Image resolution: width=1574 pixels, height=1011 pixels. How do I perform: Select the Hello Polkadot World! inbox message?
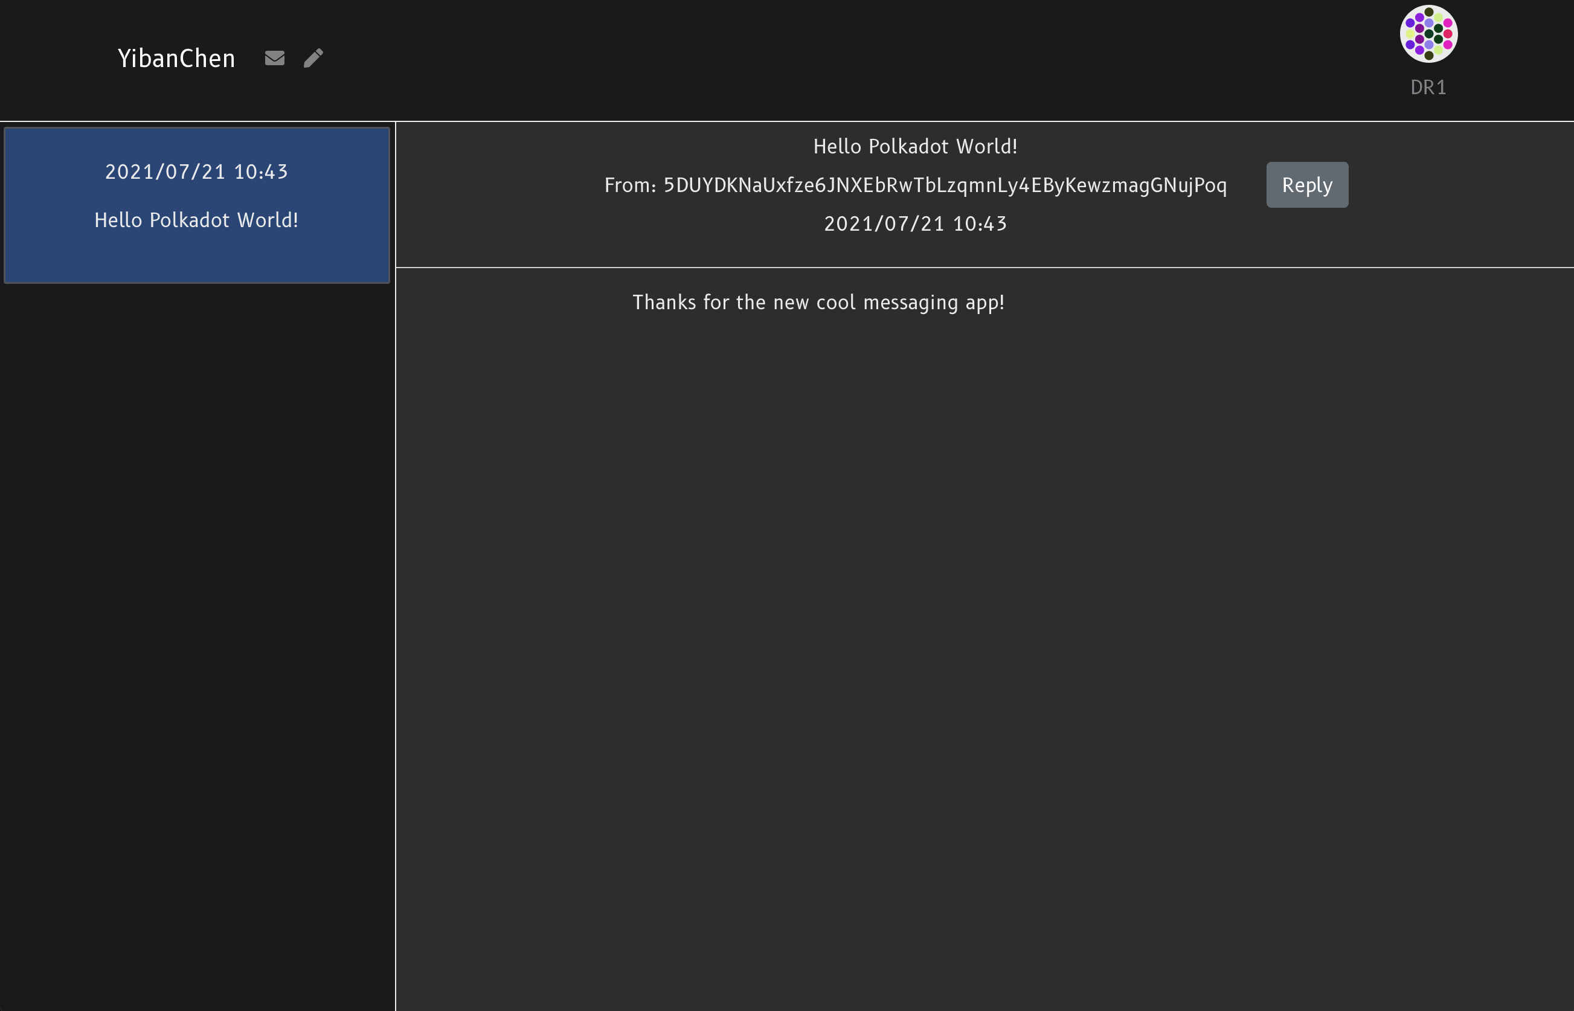point(196,205)
